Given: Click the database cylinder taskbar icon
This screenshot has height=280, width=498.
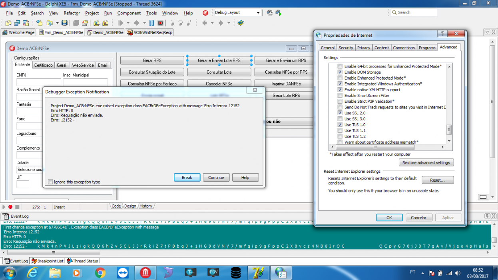Looking at the screenshot, I should [x=236, y=272].
